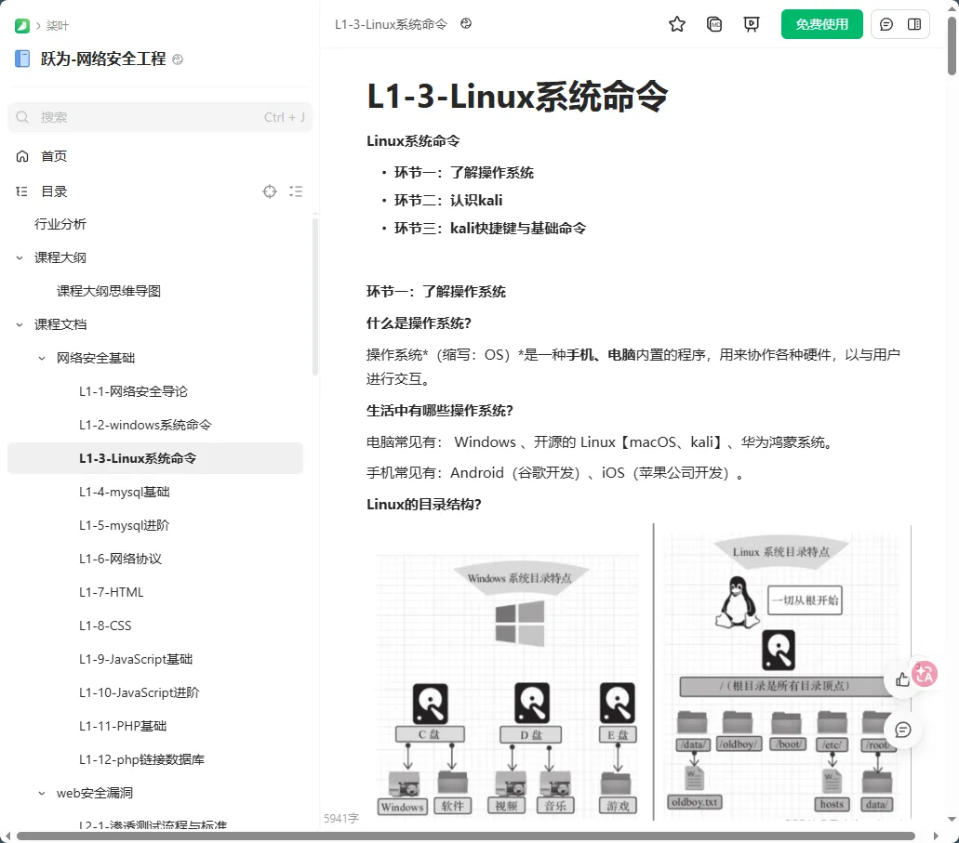Select L1-3-Linux系统命令 in sidebar
This screenshot has height=843, width=959.
(x=155, y=458)
